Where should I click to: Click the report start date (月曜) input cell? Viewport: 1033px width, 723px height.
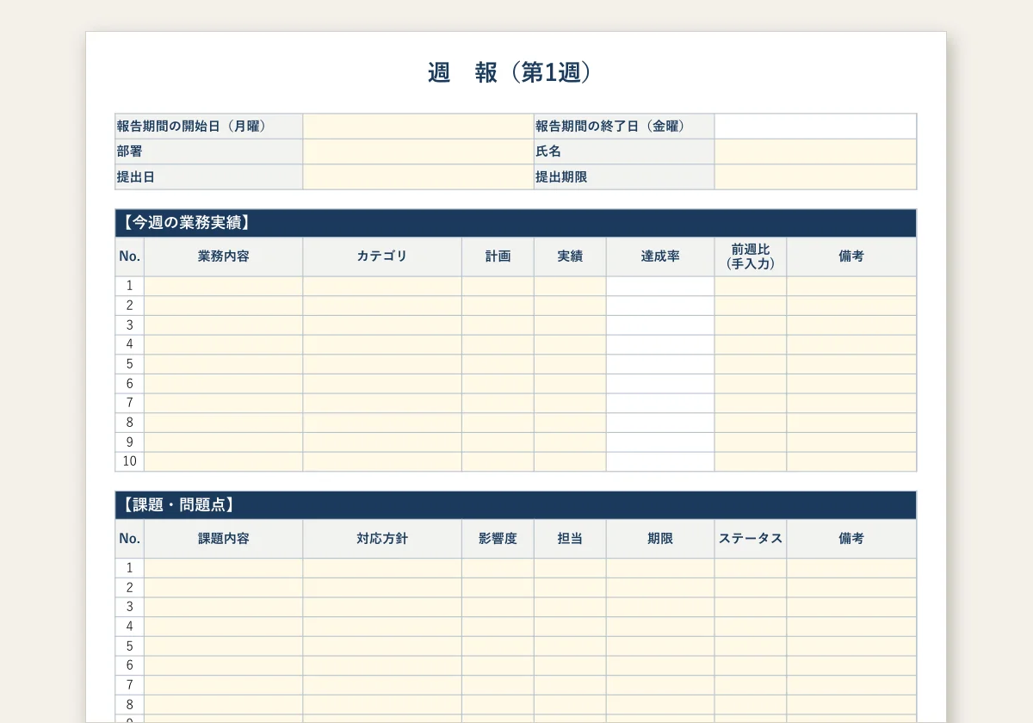418,127
